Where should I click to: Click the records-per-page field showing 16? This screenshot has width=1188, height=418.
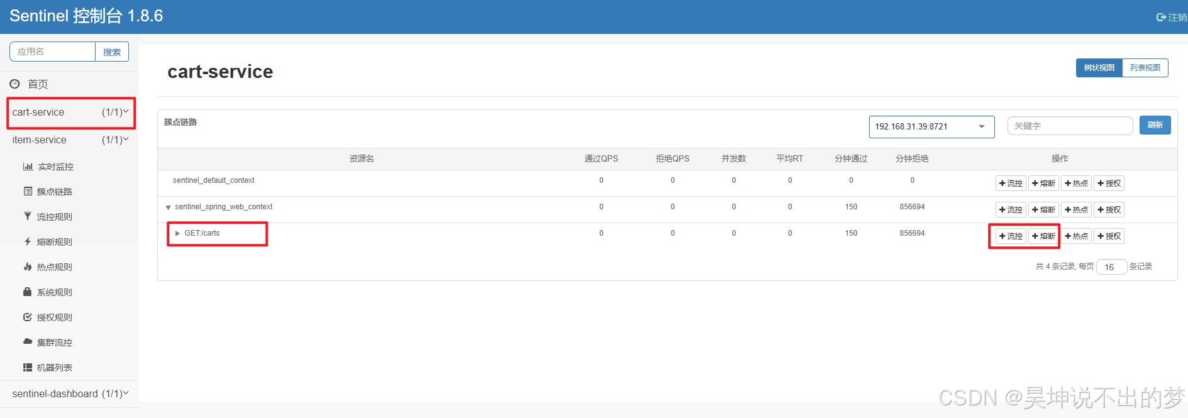click(1111, 267)
